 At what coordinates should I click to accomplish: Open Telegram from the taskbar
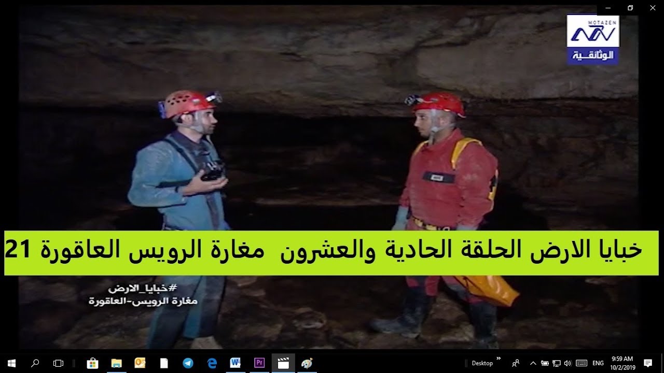188,363
